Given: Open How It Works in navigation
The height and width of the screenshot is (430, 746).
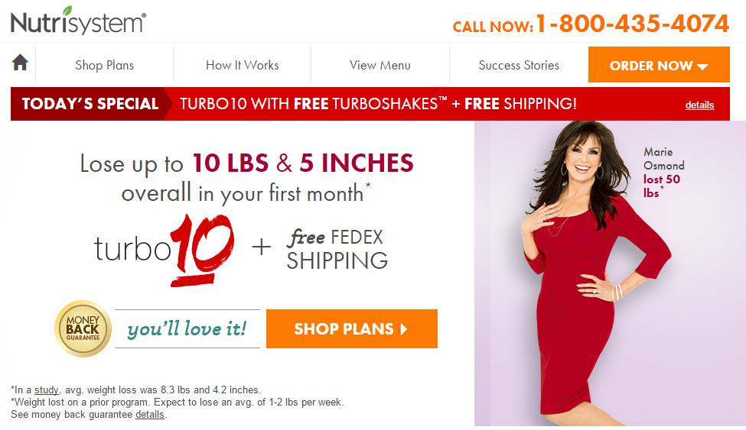Looking at the screenshot, I should point(243,65).
